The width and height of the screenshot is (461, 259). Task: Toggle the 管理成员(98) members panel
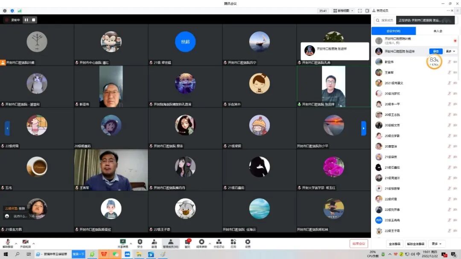click(170, 243)
